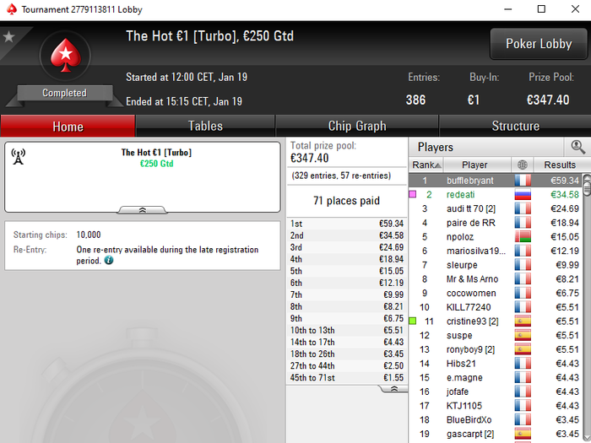Switch to the Tables tab
This screenshot has width=591, height=443.
click(205, 126)
